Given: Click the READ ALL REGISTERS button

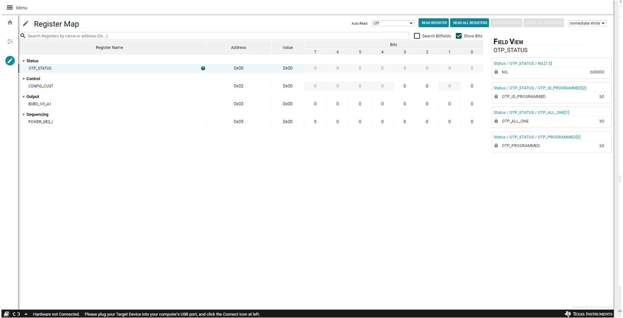Looking at the screenshot, I should [469, 22].
